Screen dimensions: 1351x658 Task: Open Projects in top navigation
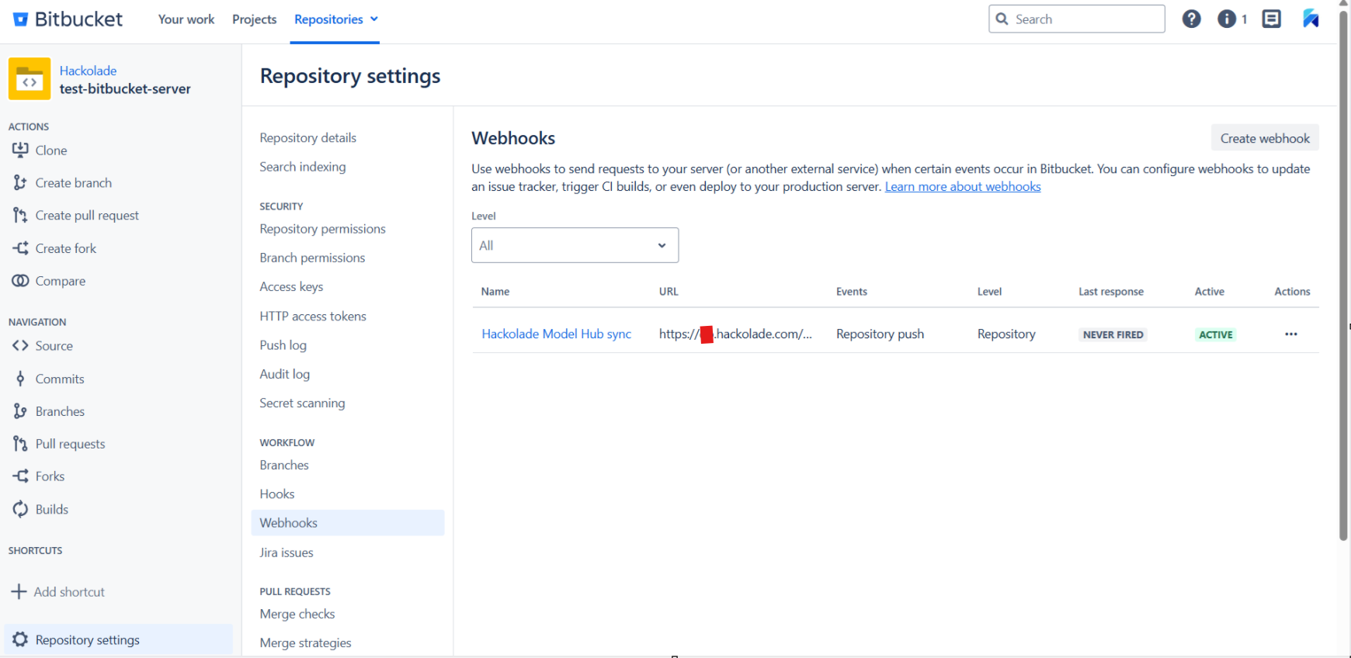pos(255,19)
